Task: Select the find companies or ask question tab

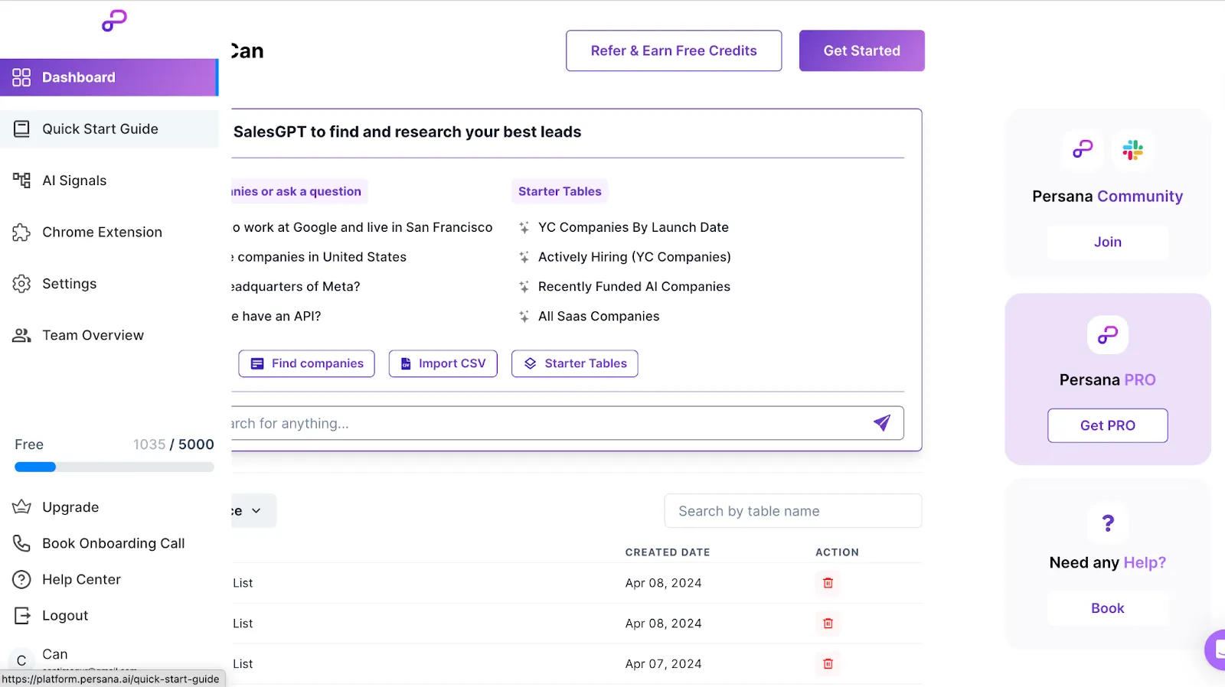Action: coord(299,191)
